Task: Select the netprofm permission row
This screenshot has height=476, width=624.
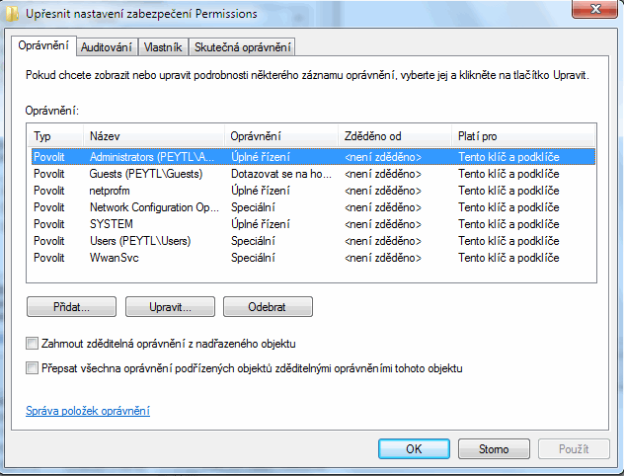Action: (x=111, y=191)
